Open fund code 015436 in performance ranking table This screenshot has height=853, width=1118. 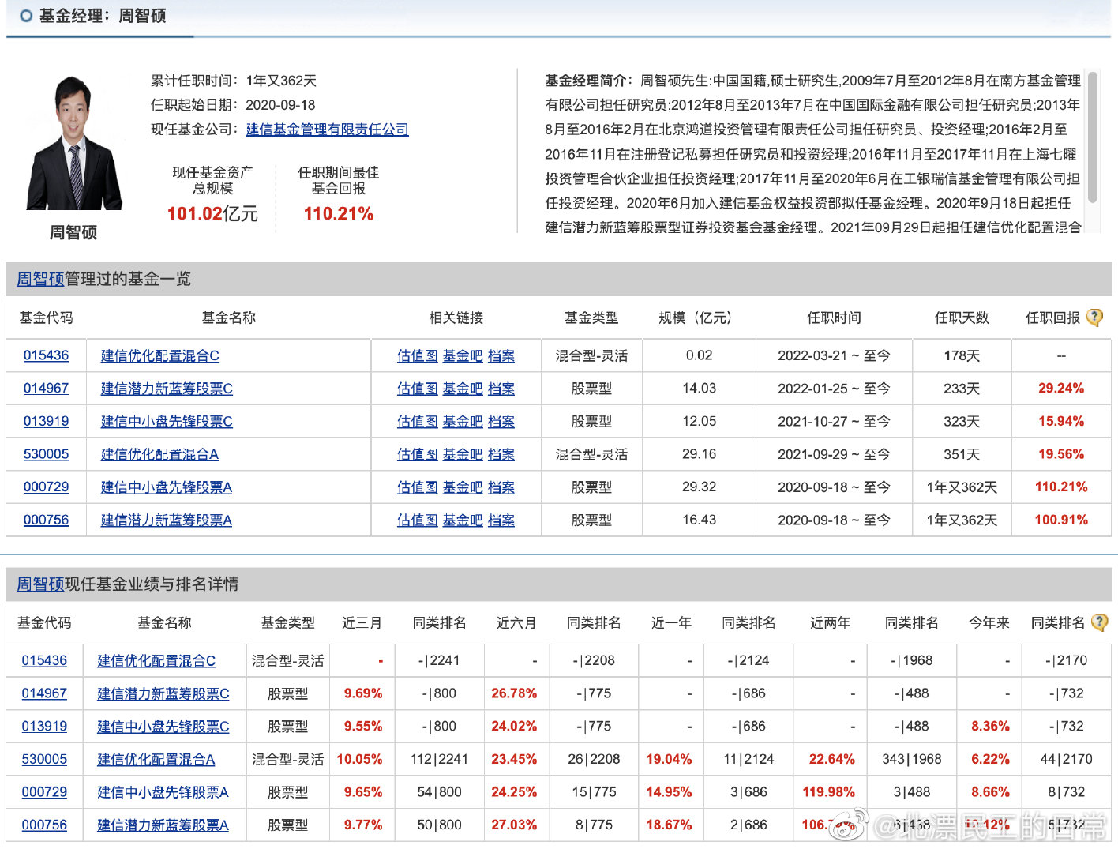coord(44,660)
